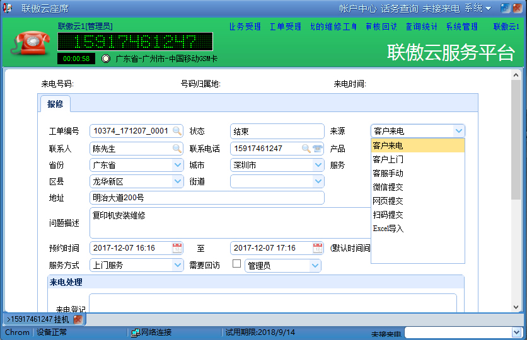This screenshot has height=340, width=527.
Task: Expand the 服务方式 dropdown
Action: [x=178, y=266]
